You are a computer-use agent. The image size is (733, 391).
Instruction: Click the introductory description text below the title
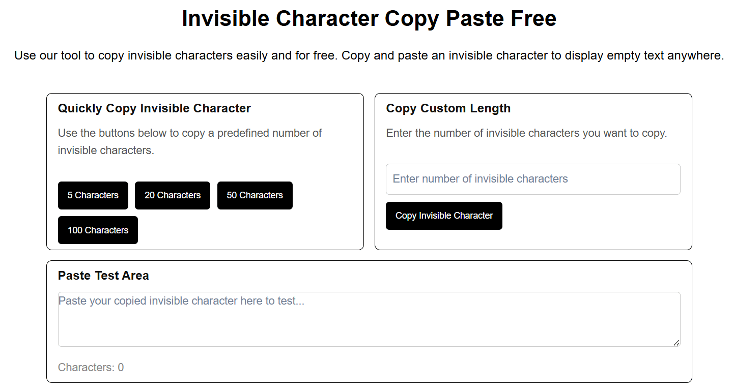(x=369, y=55)
